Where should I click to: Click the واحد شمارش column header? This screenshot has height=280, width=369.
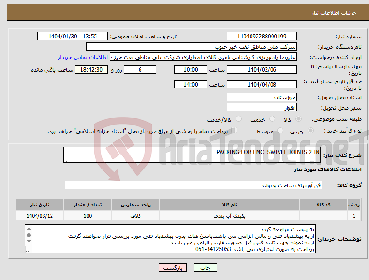tap(136, 205)
